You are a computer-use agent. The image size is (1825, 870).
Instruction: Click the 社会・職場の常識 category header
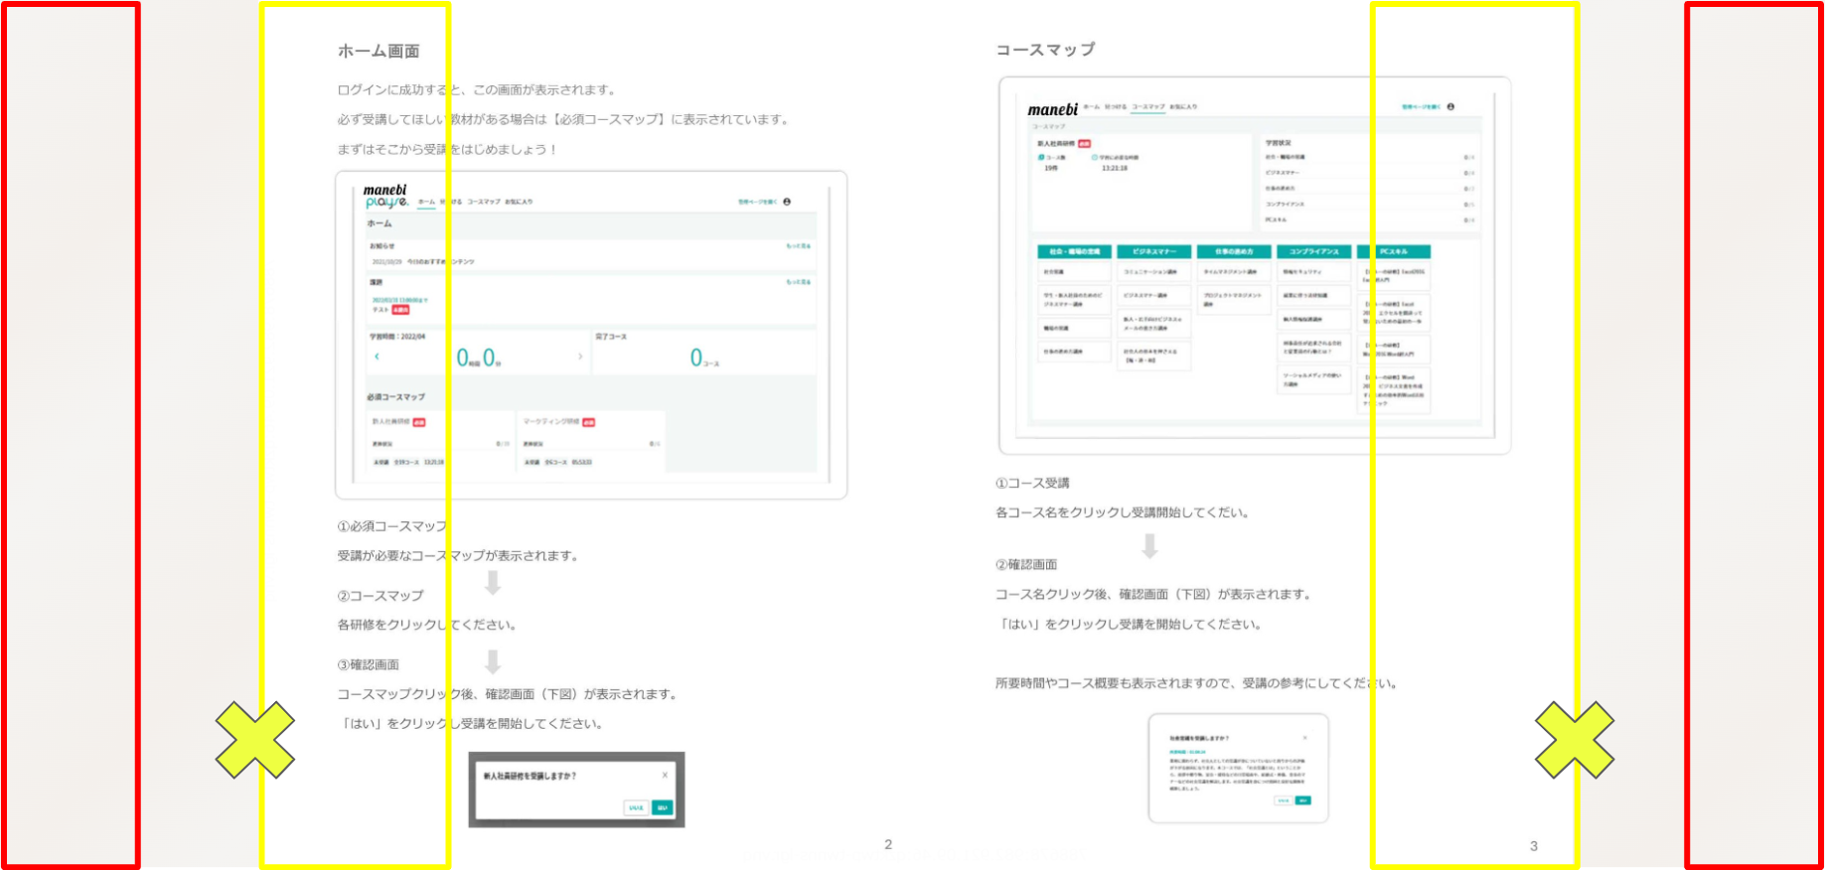pos(1074,251)
